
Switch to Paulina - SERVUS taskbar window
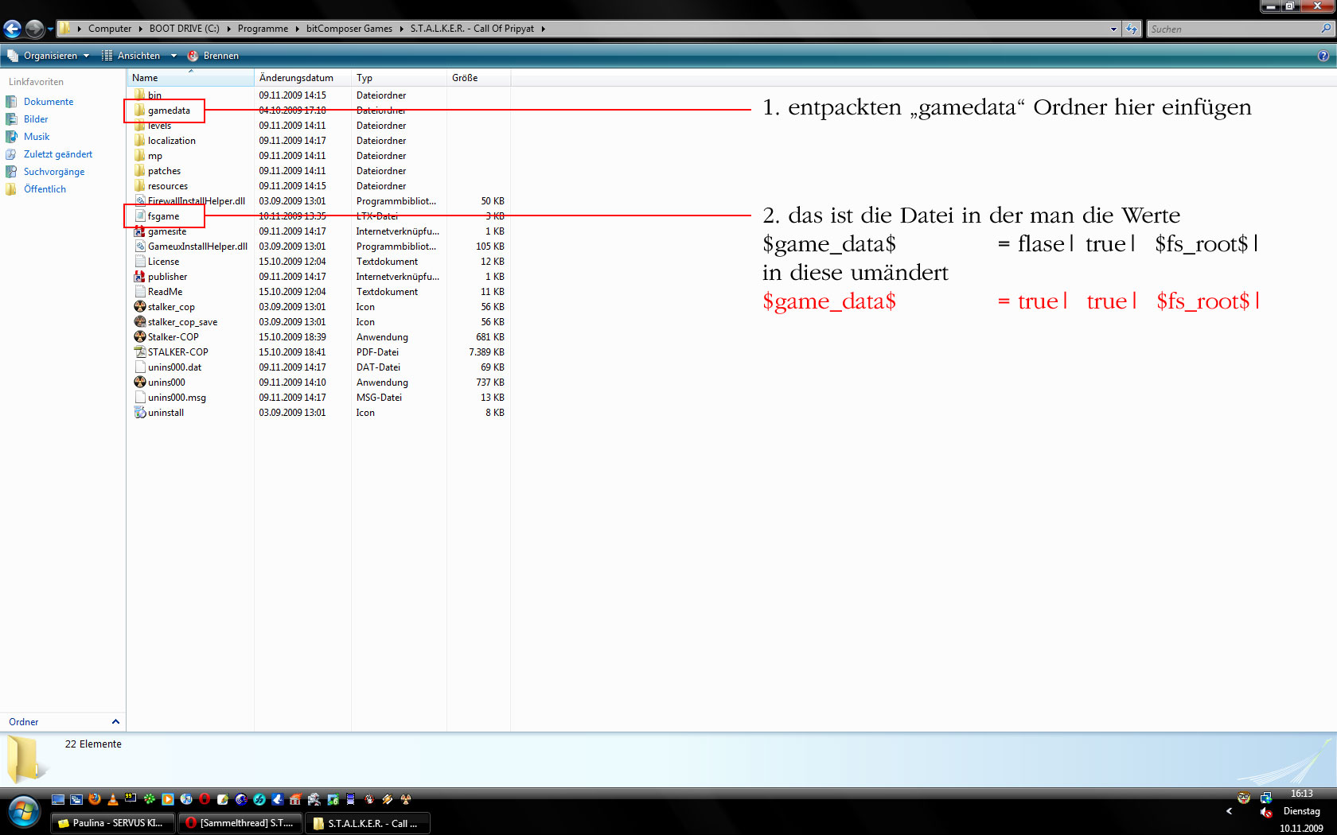pos(112,823)
